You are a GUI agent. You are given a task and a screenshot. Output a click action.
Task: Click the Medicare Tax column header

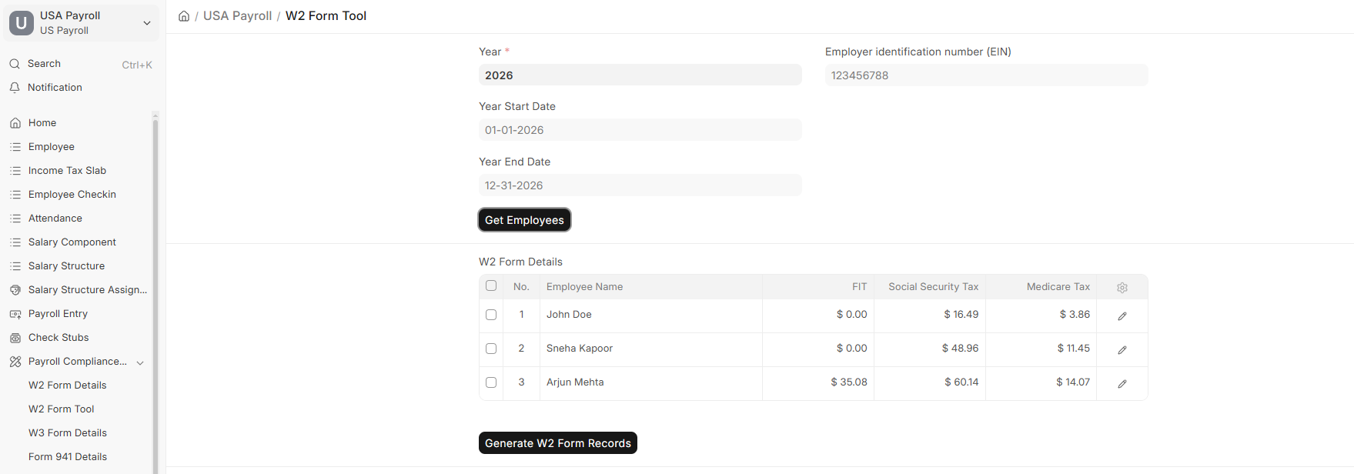pyautogui.click(x=1041, y=287)
